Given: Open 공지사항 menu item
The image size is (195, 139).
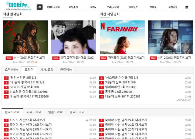Looking at the screenshot, I should tap(173, 7).
